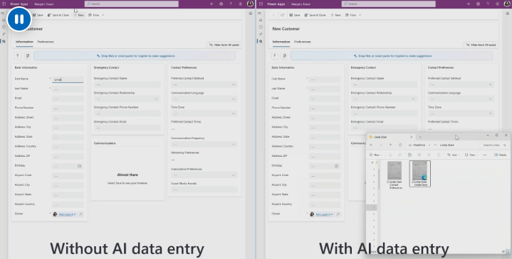The image size is (512, 259).
Task: Expand Emergency Contact Relationship dropdown in left form
Action: point(156,99)
